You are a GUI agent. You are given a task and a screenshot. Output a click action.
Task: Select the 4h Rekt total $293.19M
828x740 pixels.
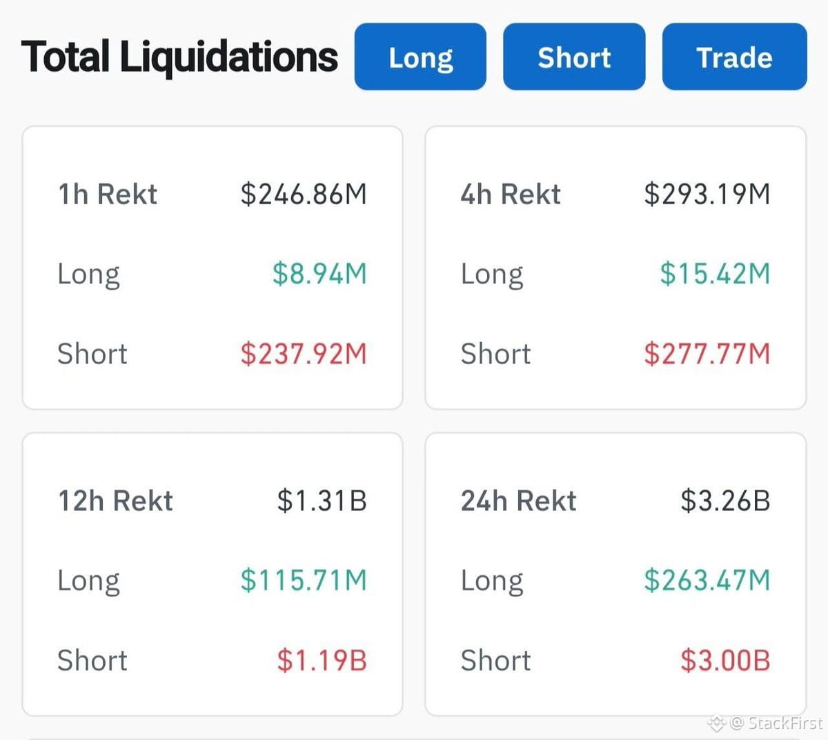[707, 194]
